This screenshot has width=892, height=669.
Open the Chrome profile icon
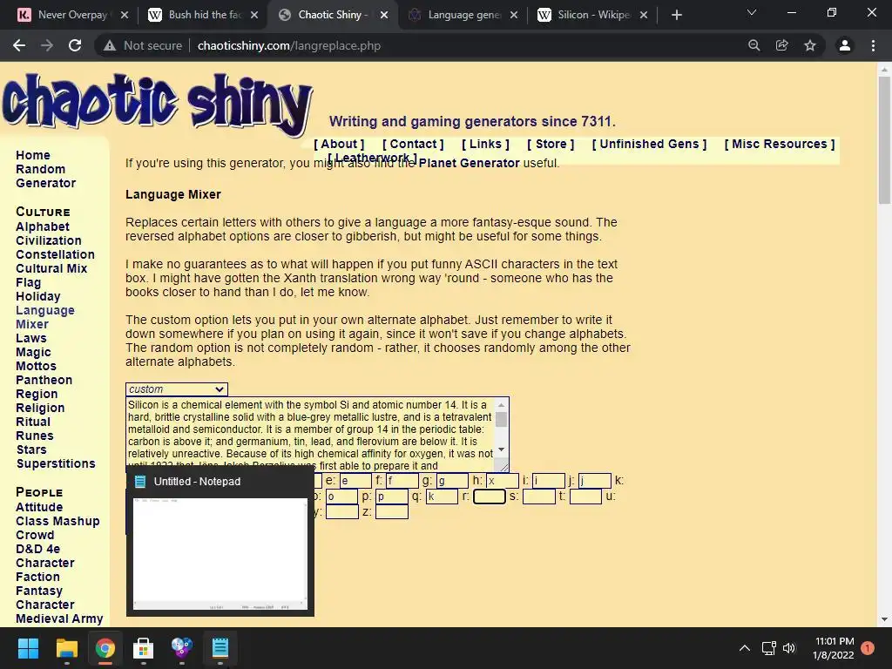pyautogui.click(x=845, y=45)
